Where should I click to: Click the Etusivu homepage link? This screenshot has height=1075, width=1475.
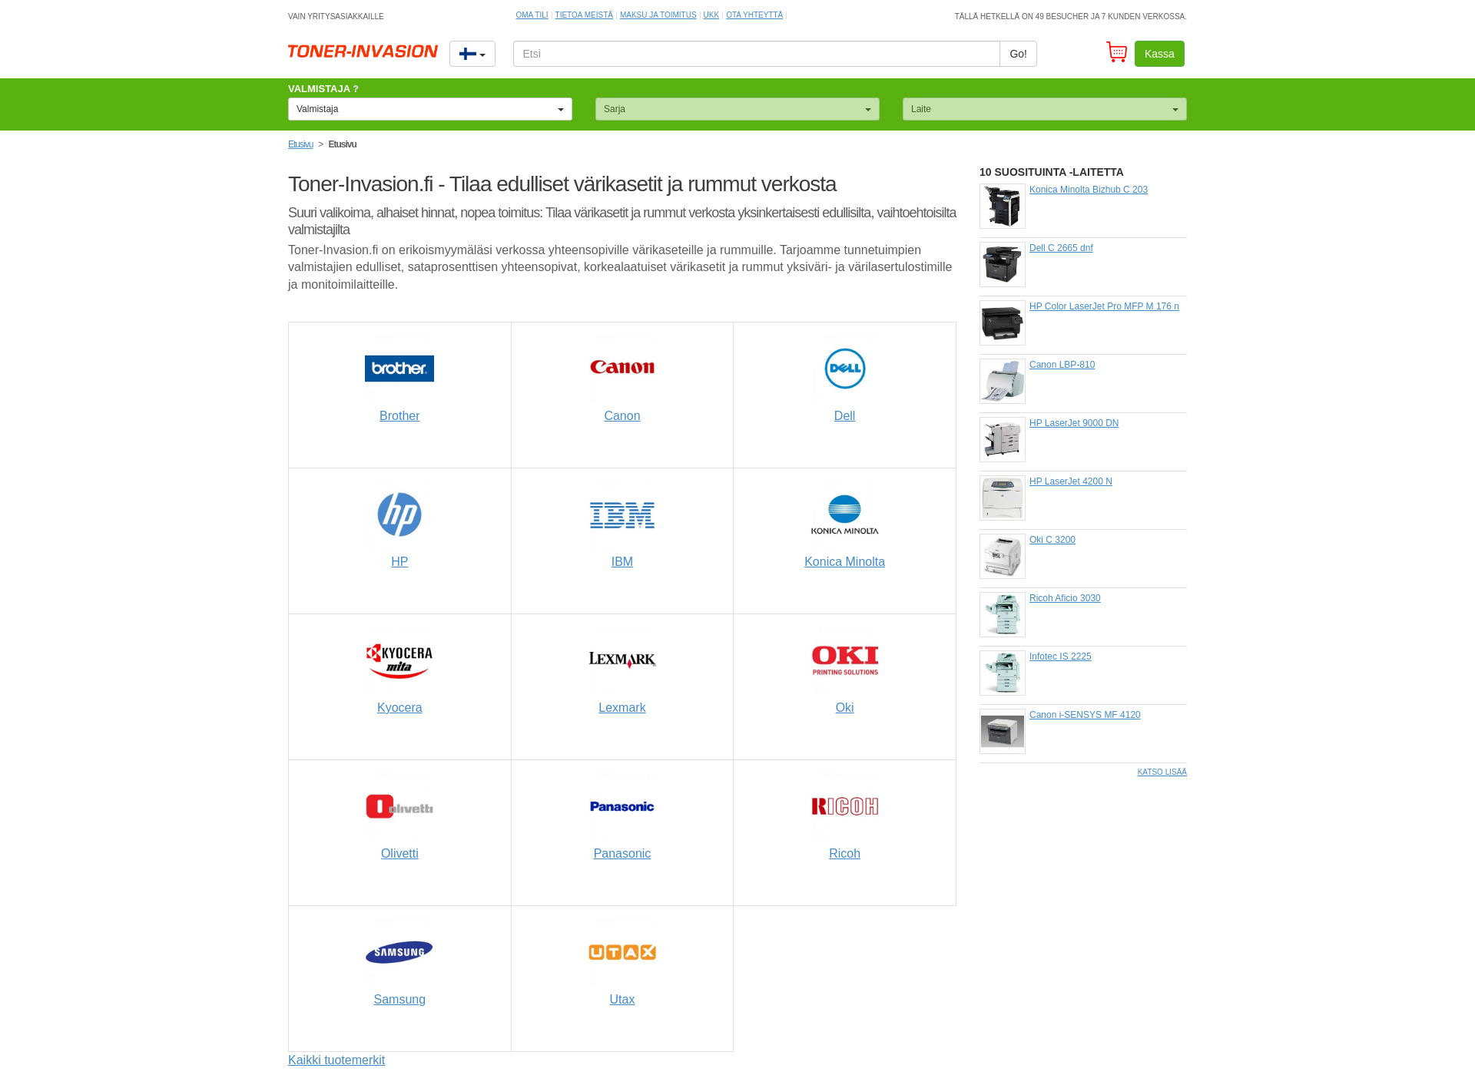coord(301,143)
